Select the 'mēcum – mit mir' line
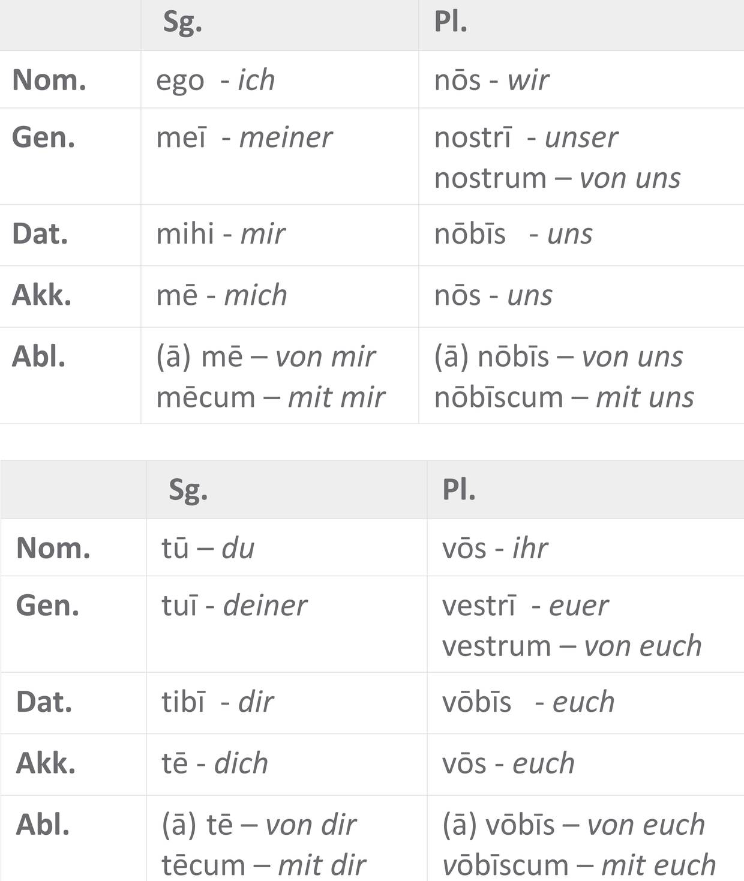The image size is (744, 881). click(270, 397)
